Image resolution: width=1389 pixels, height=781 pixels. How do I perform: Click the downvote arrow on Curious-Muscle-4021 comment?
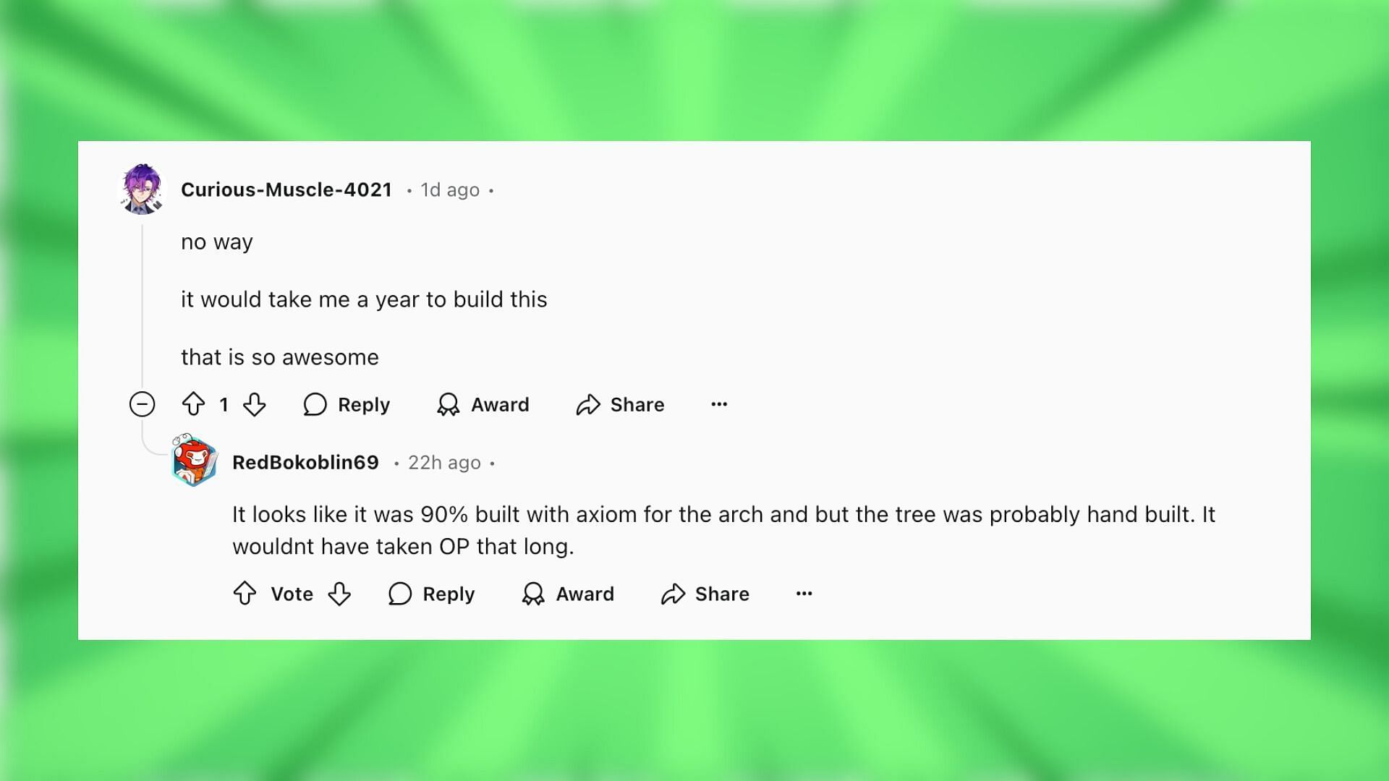pos(254,404)
